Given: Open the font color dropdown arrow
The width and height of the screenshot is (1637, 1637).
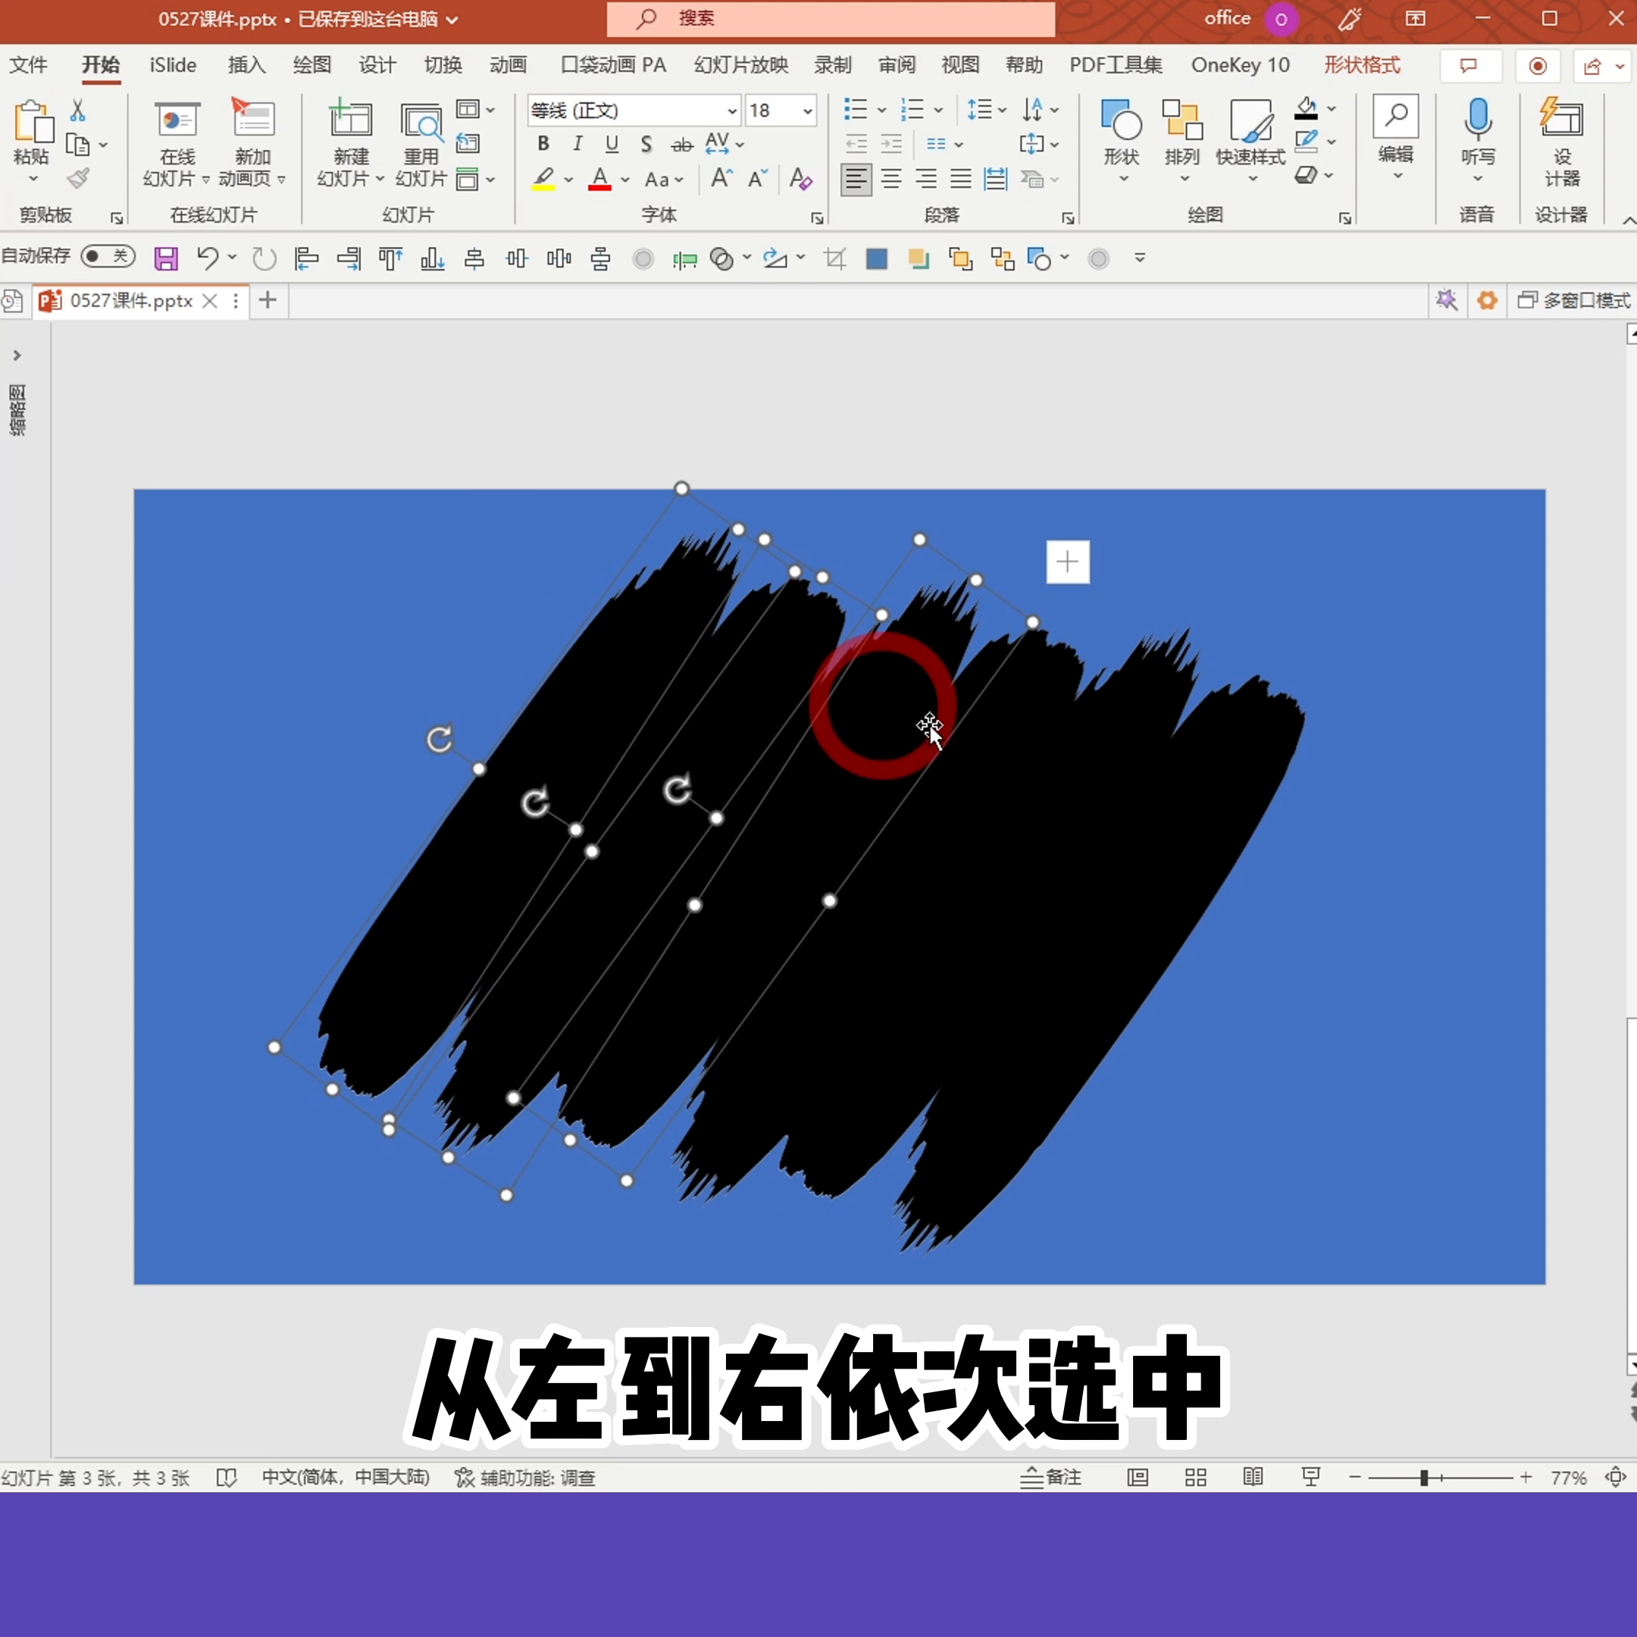Looking at the screenshot, I should [x=625, y=180].
